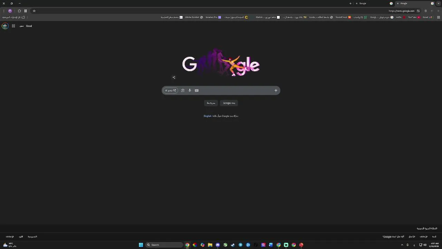
Task: Reload the current page
Action: (425, 11)
